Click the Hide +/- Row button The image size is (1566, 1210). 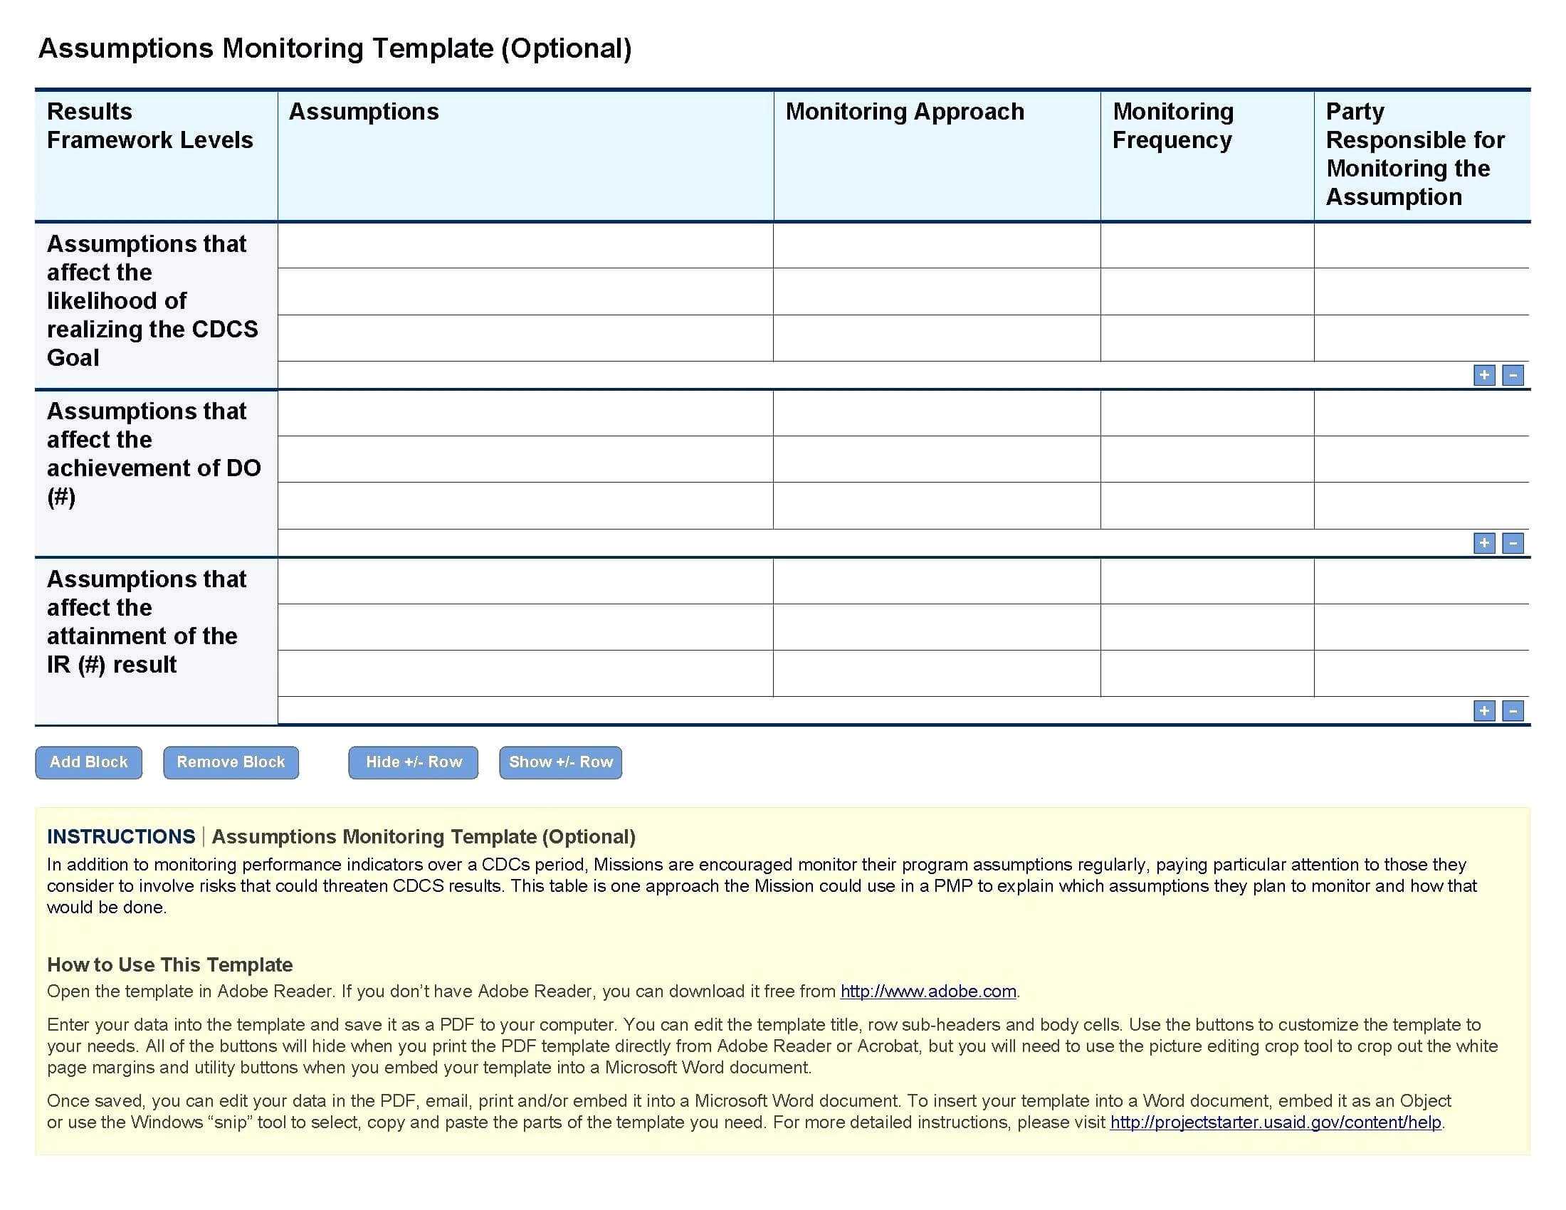pos(412,762)
